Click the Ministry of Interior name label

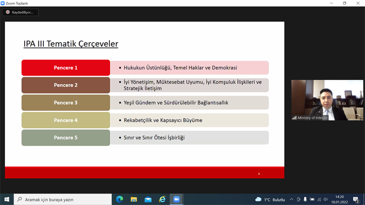coord(313,118)
